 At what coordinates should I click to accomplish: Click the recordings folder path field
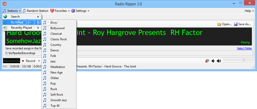pos(129,53)
